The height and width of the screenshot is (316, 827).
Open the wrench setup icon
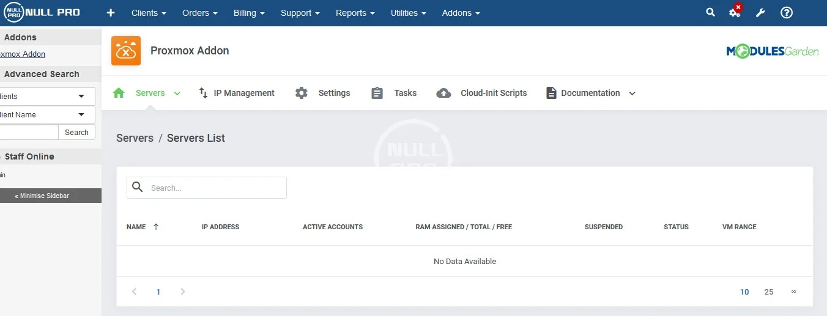(x=760, y=13)
